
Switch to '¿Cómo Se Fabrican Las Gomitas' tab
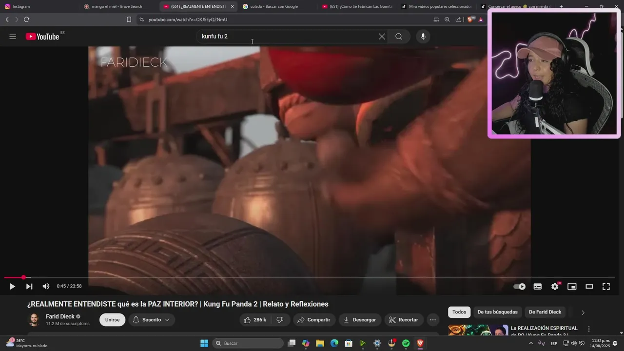(x=357, y=6)
